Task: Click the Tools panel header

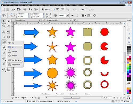Action: [129, 20]
